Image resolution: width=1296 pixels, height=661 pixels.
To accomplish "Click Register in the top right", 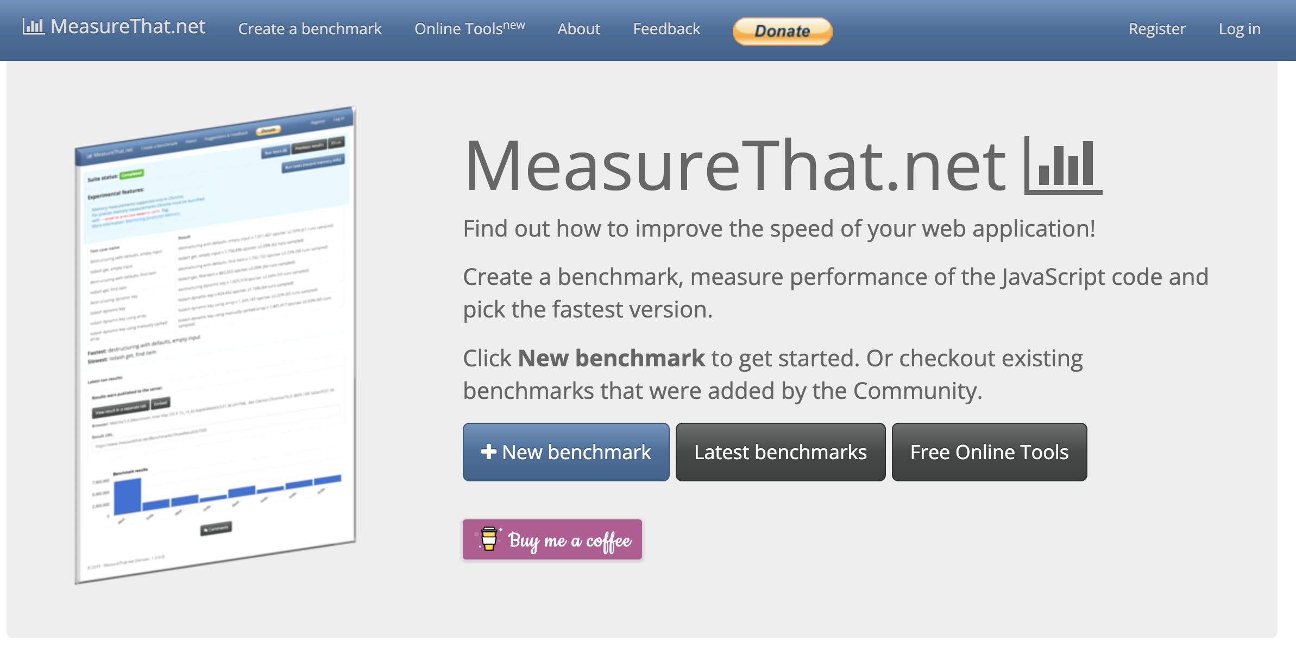I will tap(1157, 29).
